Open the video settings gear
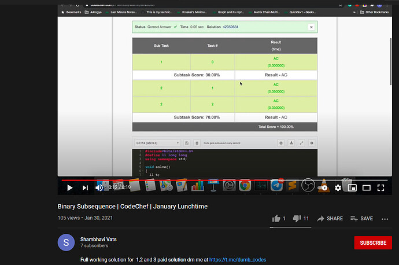Screen dimensions: 399x265 pos(338,188)
